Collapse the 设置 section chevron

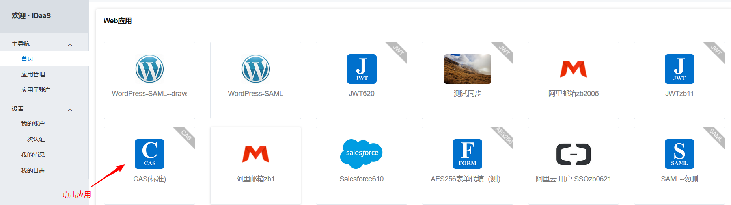click(x=70, y=109)
